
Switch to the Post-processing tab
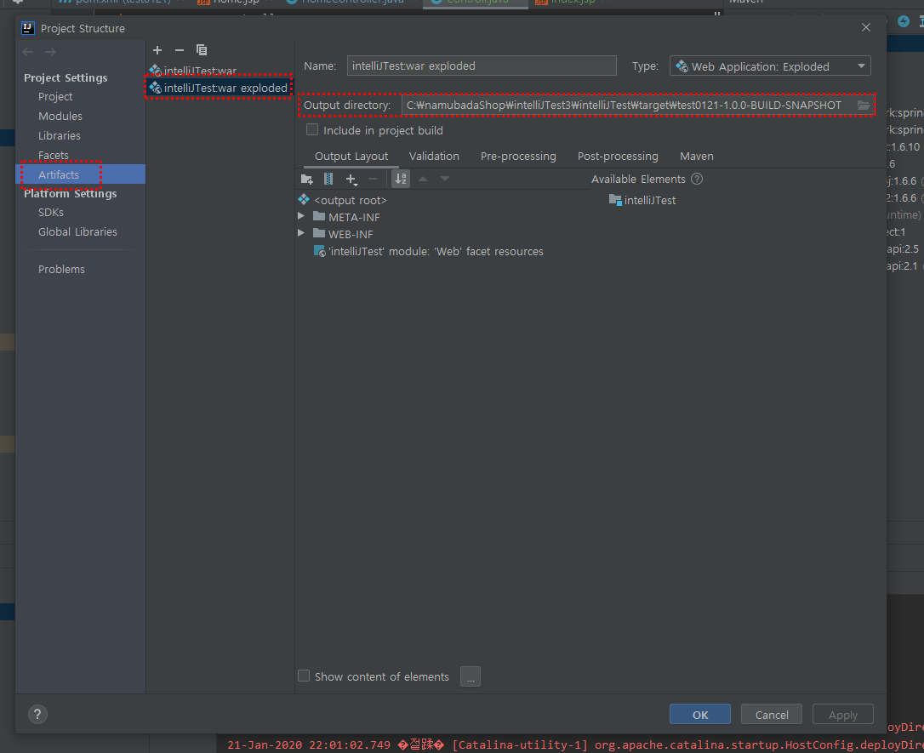[618, 157]
